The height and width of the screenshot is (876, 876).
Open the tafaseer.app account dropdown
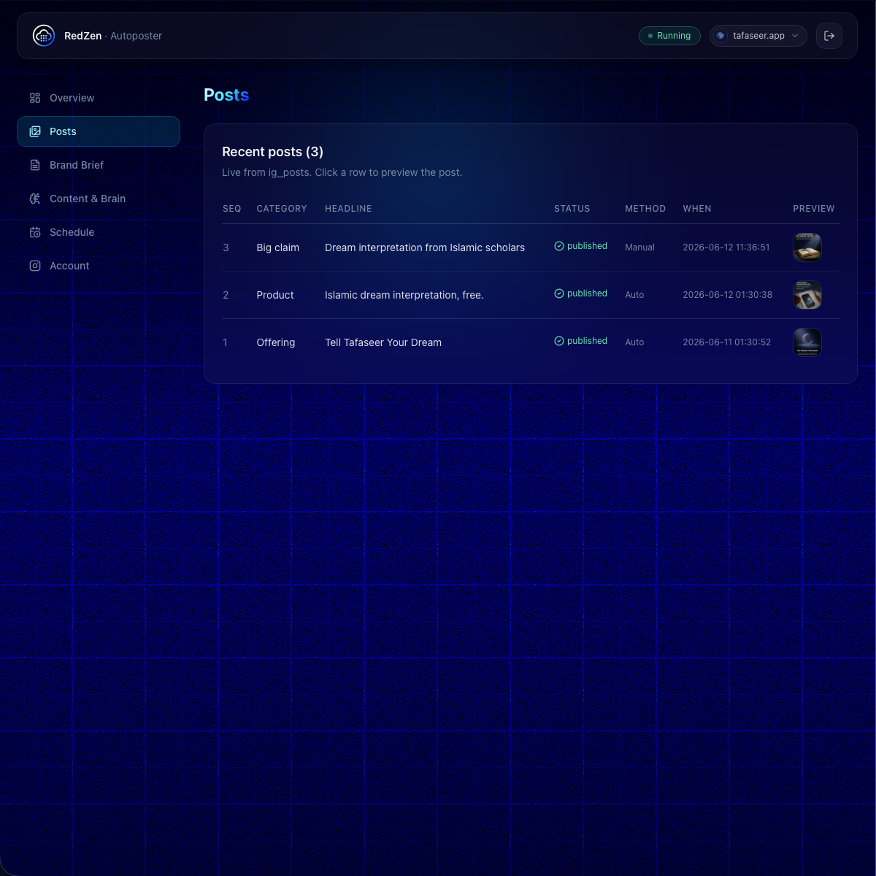pyautogui.click(x=758, y=36)
